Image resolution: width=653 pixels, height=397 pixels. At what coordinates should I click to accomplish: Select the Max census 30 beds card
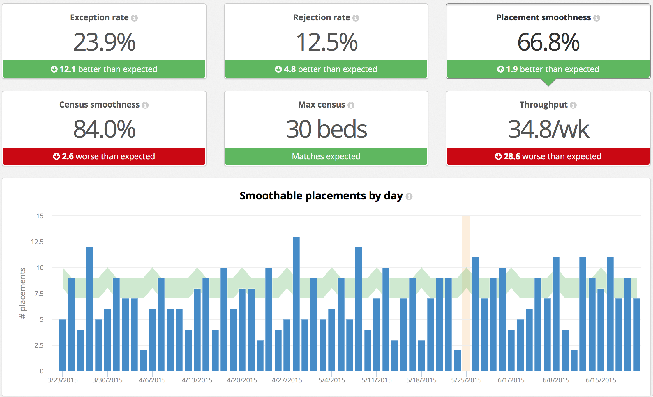[x=326, y=128]
